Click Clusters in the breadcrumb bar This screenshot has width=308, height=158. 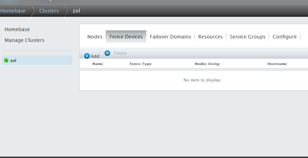pos(49,11)
